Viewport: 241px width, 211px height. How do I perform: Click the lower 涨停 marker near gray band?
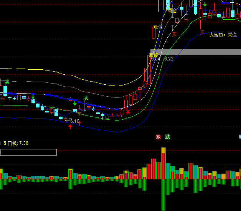(153, 55)
